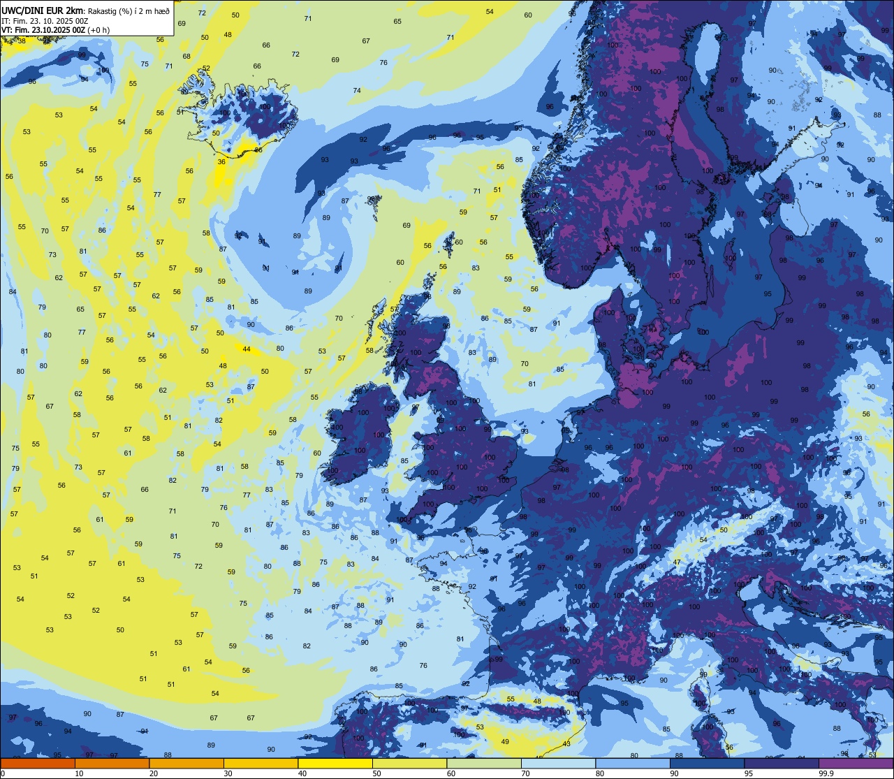This screenshot has width=894, height=779.
Task: Click the "10" label on the legend scale
Action: [x=79, y=773]
